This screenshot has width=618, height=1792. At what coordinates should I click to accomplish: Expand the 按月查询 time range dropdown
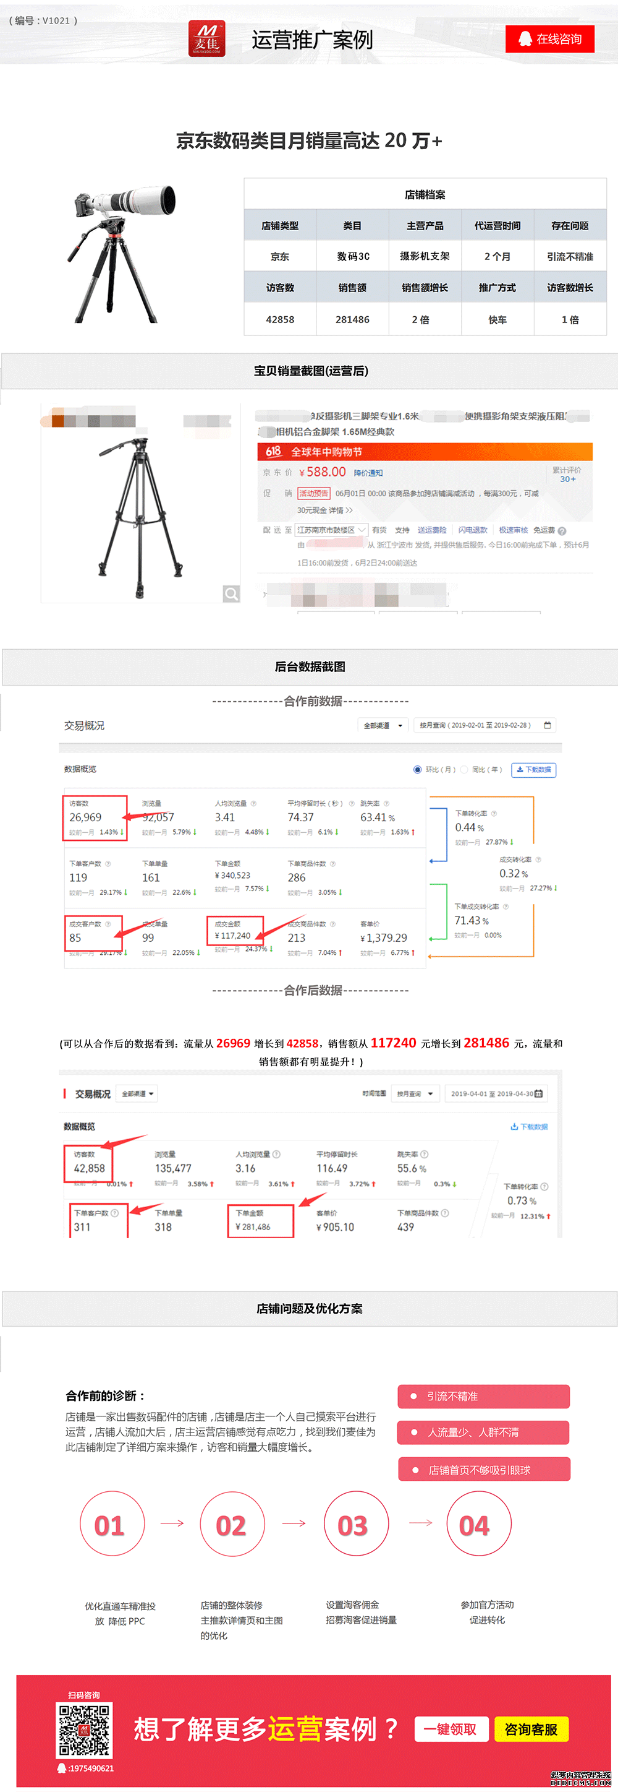point(415,1093)
